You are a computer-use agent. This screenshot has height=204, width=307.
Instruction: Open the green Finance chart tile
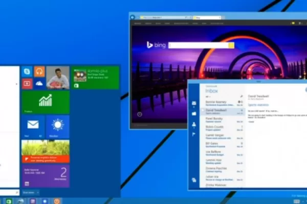pos(46,102)
